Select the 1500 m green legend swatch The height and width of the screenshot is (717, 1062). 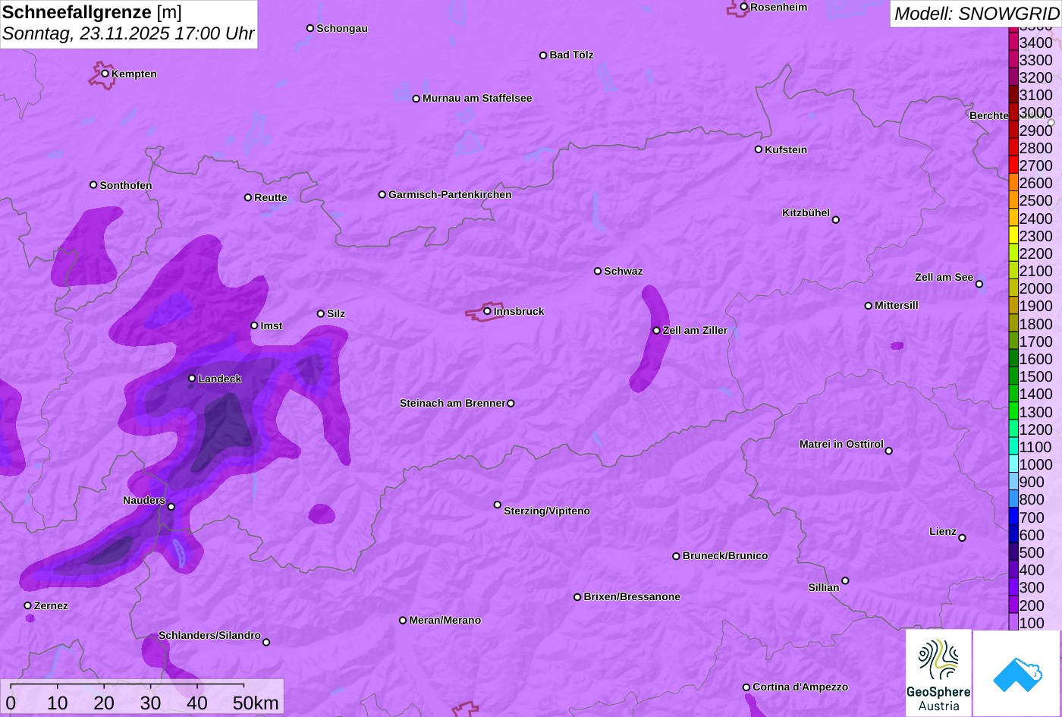pyautogui.click(x=1013, y=376)
